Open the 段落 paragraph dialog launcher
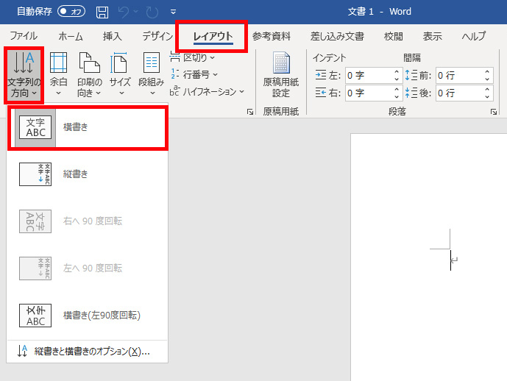The height and width of the screenshot is (381, 507). pos(494,112)
